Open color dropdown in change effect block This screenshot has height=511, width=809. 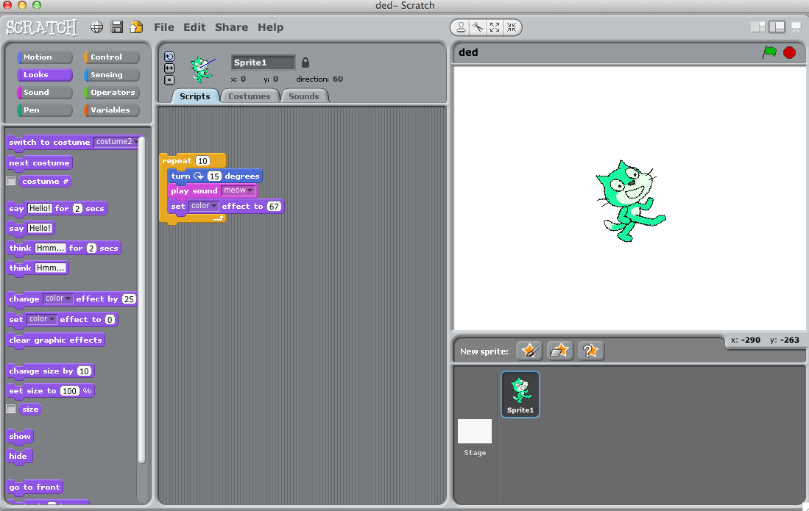tap(57, 299)
